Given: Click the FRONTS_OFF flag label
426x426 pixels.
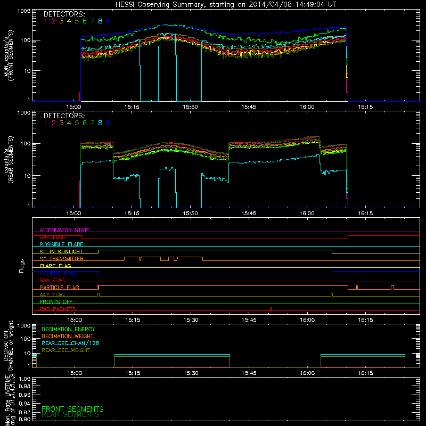Looking at the screenshot, I should [56, 301].
